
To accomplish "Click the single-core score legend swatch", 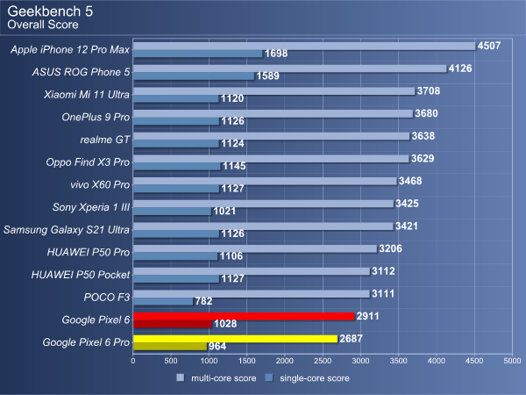I will click(x=269, y=377).
